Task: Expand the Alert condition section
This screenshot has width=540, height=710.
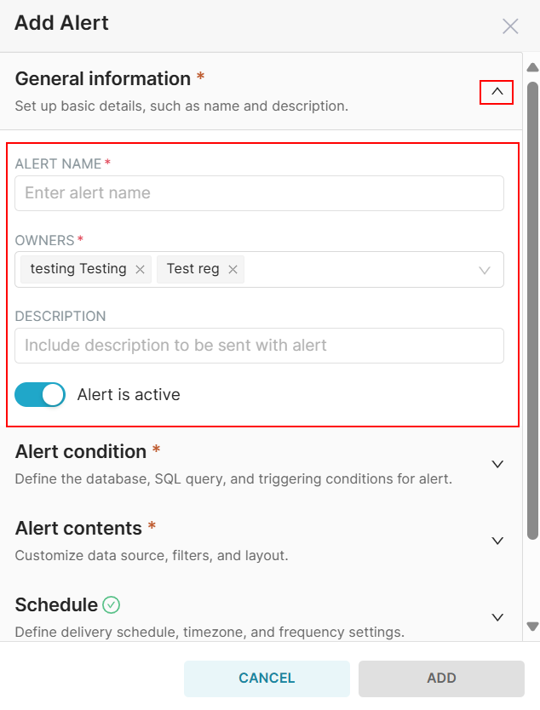Action: coord(497,464)
